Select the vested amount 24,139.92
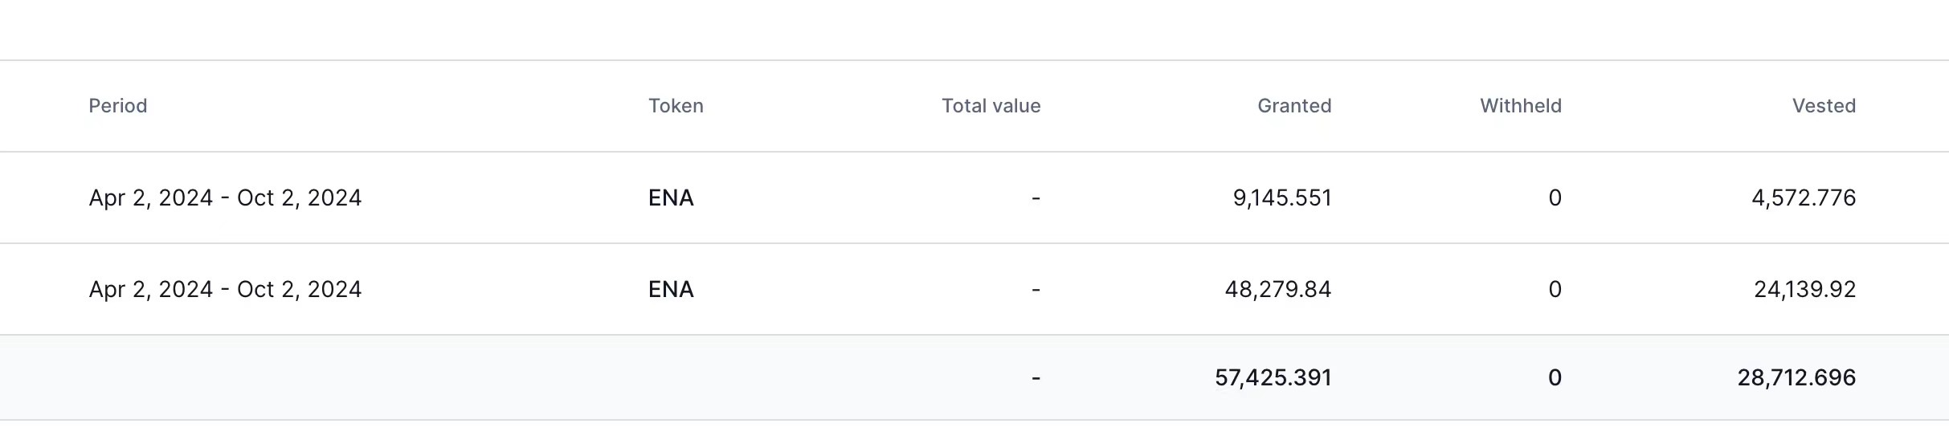1949x448 pixels. click(1804, 289)
